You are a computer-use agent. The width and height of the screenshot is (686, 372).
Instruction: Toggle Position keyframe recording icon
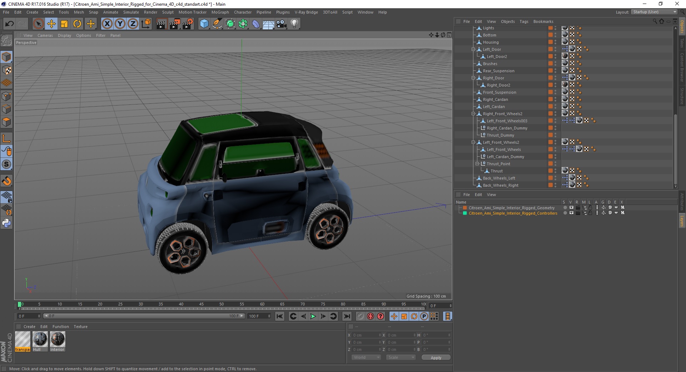[x=394, y=316]
